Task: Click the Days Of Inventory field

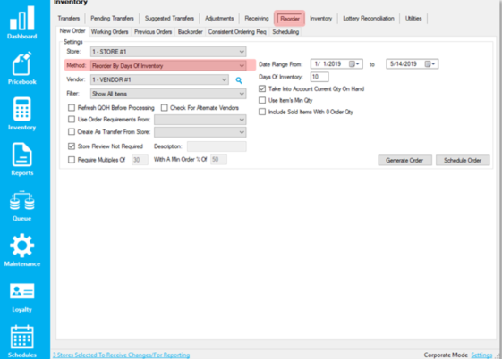Action: pyautogui.click(x=319, y=77)
